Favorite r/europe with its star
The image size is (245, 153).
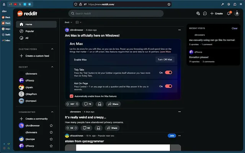coord(51,139)
